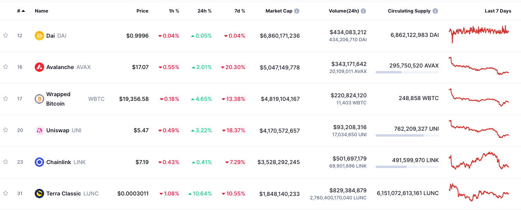This screenshot has height=210, width=521.
Task: Toggle the watchlist star for Avalanche
Action: [6, 67]
